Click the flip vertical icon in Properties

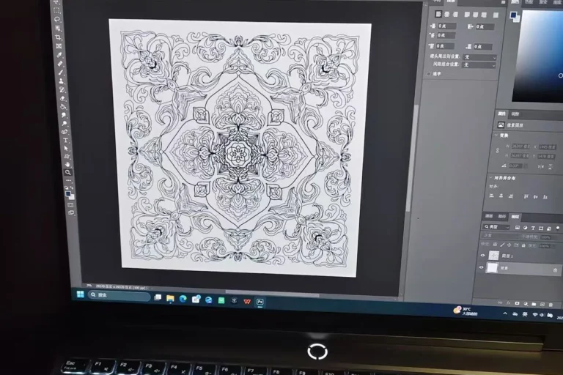click(x=550, y=167)
